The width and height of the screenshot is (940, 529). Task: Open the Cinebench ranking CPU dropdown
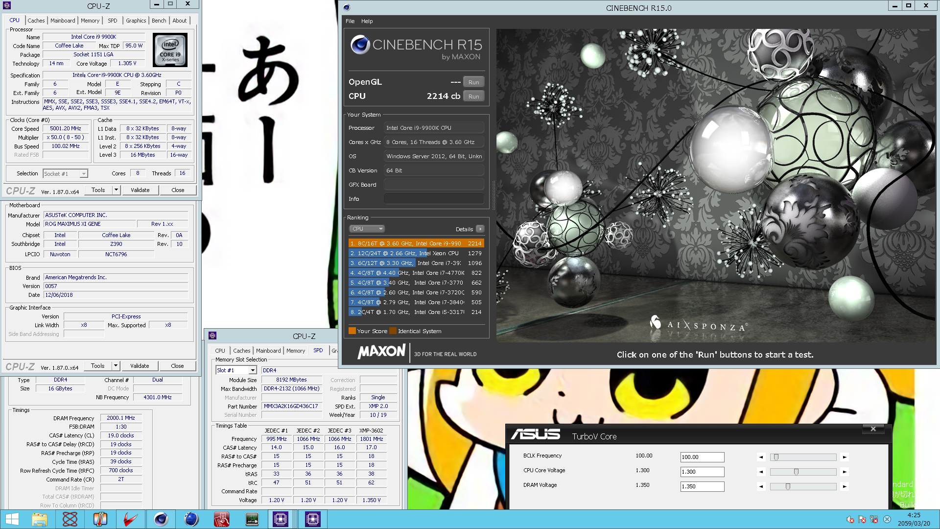tap(367, 229)
